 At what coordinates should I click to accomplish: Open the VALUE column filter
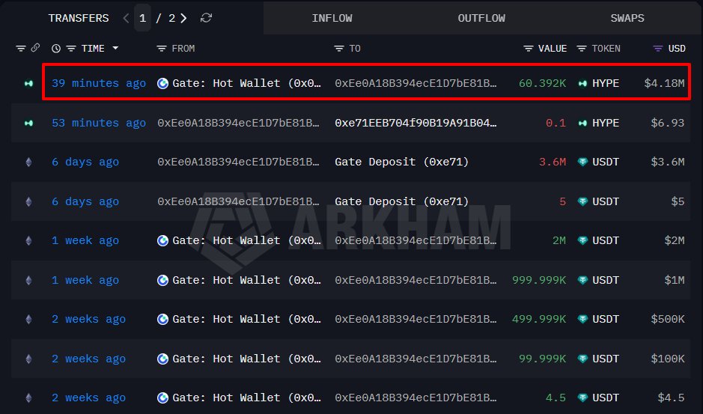[529, 49]
